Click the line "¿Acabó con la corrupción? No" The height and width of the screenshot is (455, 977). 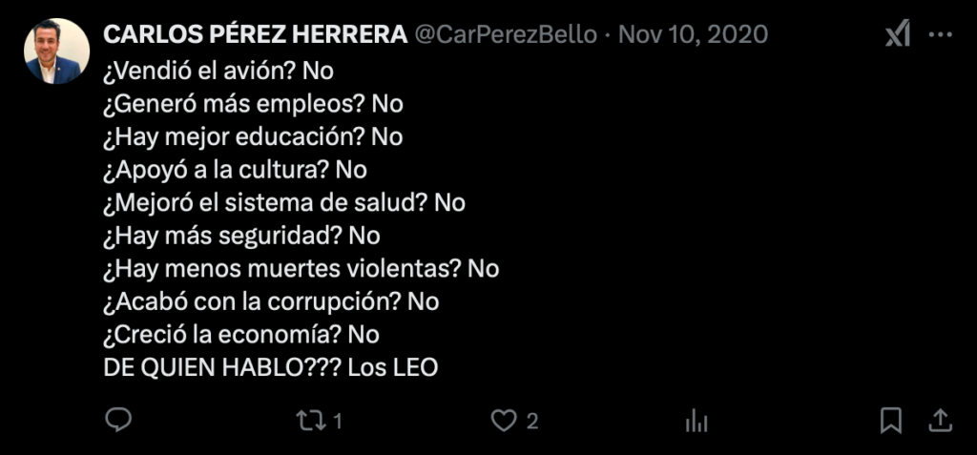coord(271,301)
